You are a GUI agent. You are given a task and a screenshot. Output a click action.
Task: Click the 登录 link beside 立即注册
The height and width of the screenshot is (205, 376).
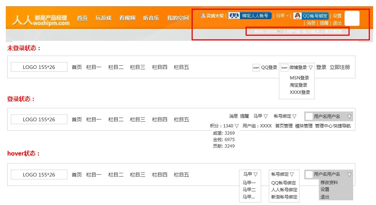pos(321,67)
